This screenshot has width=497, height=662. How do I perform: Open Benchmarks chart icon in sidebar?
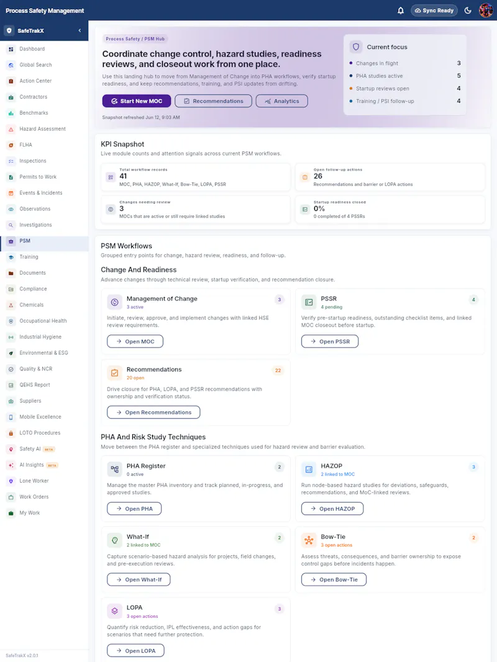11,113
